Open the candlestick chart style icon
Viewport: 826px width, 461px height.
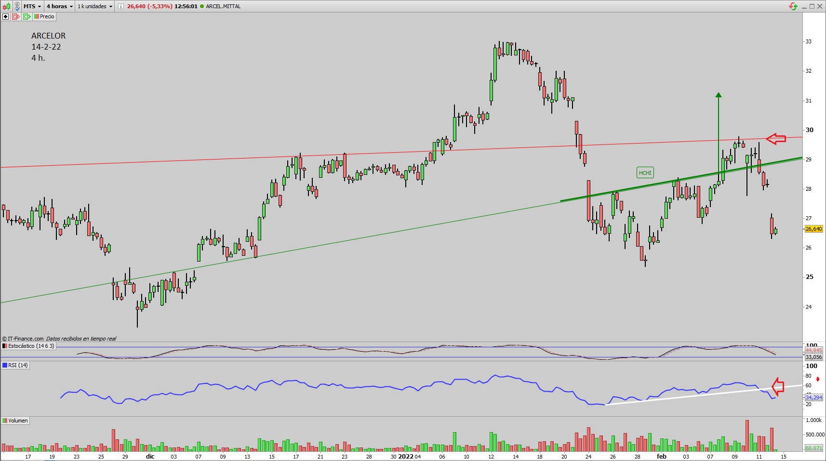pos(6,6)
